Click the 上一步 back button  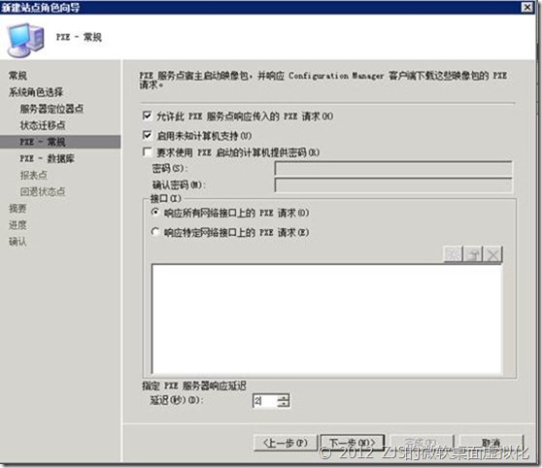click(x=286, y=443)
